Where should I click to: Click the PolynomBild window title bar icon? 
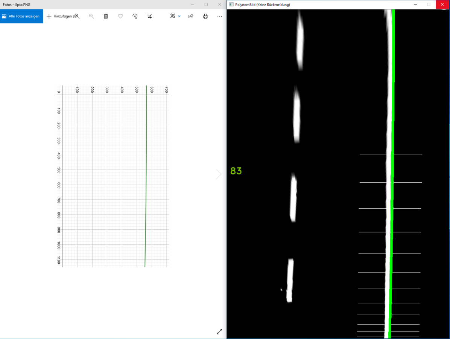(x=231, y=5)
